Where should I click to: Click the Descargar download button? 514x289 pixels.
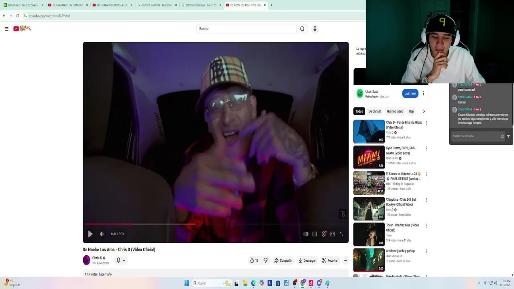coord(307,261)
